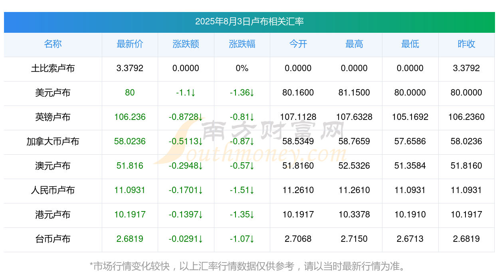Click the high value 10.3378

point(354,215)
